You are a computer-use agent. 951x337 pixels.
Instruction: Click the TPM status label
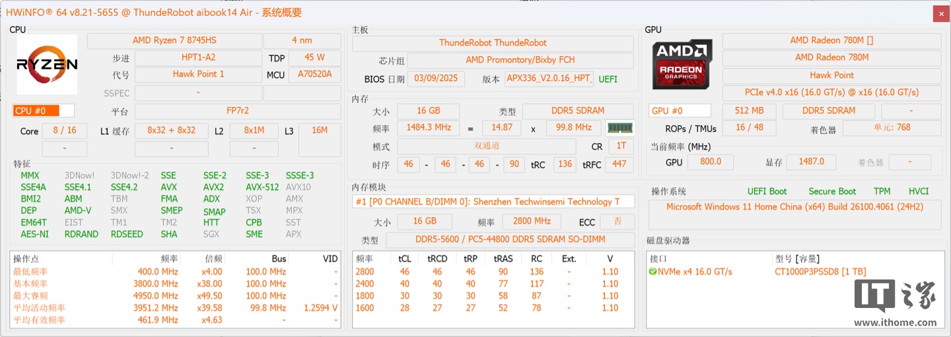coord(882,191)
